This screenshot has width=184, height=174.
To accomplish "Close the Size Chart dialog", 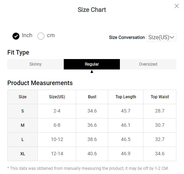I will (x=177, y=6).
